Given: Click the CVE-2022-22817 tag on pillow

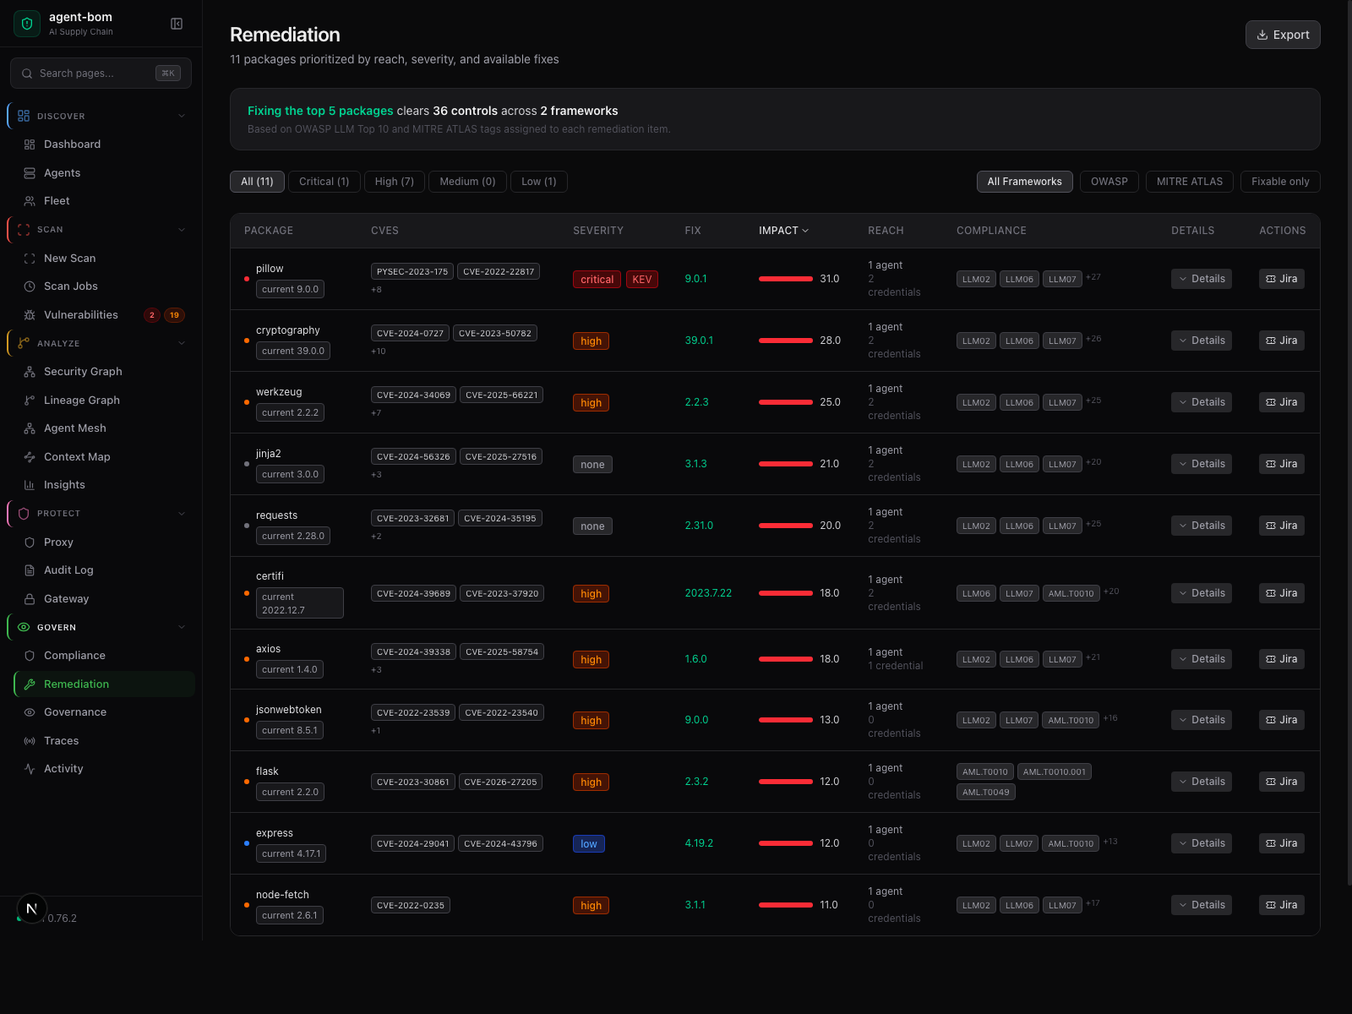Looking at the screenshot, I should (499, 271).
